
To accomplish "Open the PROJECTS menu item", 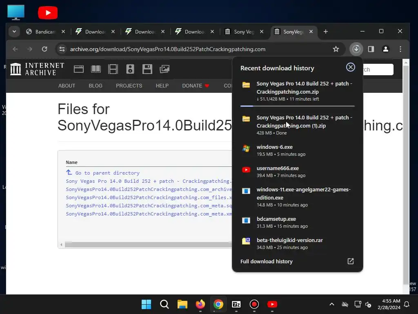I will click(x=129, y=86).
